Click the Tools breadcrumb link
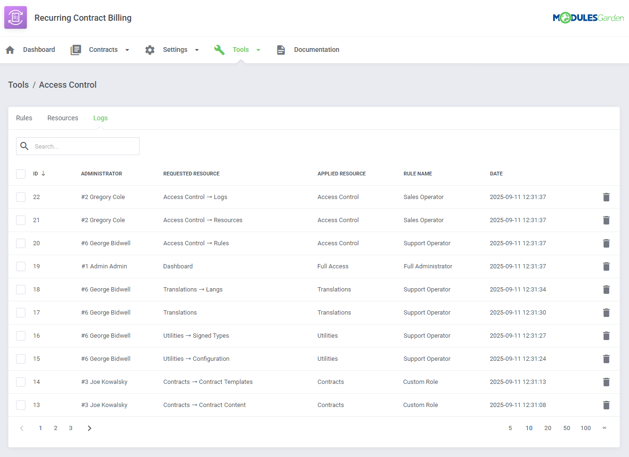Viewport: 629px width, 457px height. (x=18, y=85)
